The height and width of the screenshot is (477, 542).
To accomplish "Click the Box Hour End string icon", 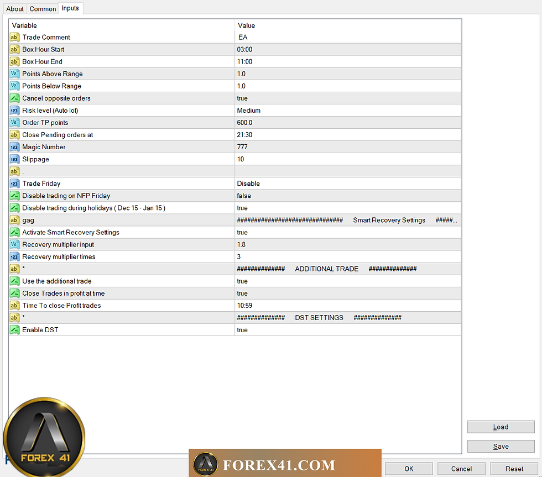I will coord(14,61).
